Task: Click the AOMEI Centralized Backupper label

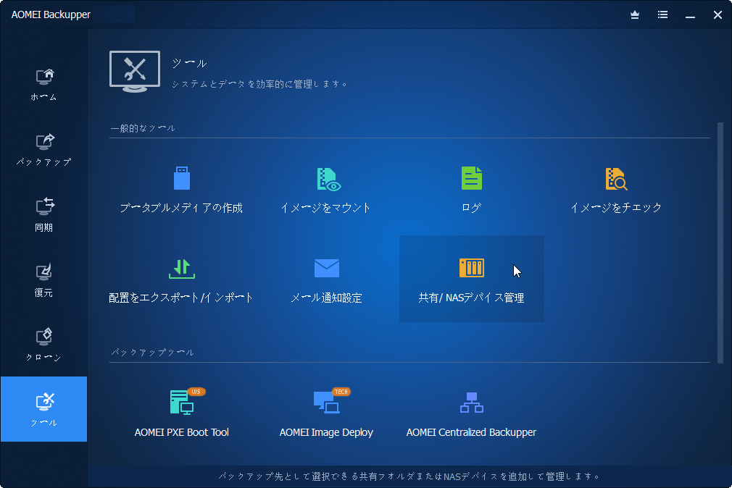Action: point(471,432)
